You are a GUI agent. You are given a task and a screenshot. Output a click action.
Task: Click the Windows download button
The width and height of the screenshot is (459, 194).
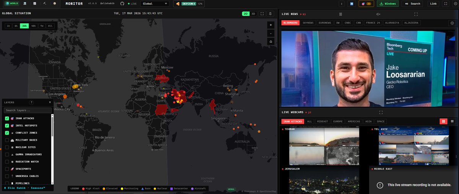[388, 3]
